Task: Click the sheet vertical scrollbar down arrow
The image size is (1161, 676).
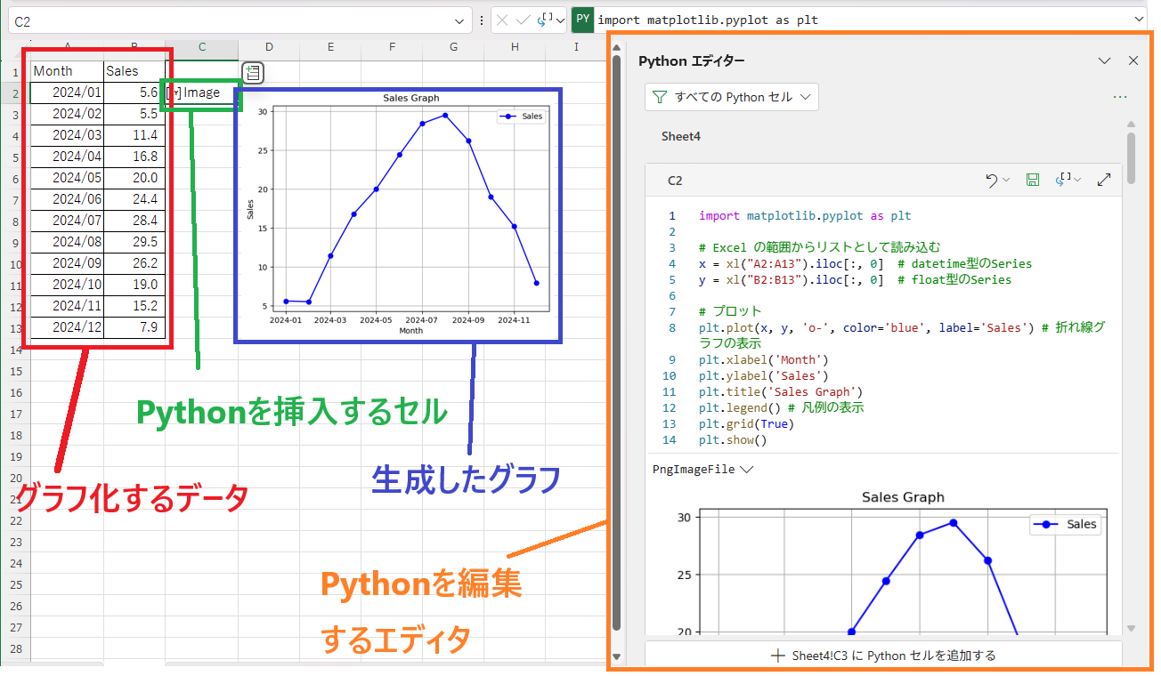Action: click(616, 657)
